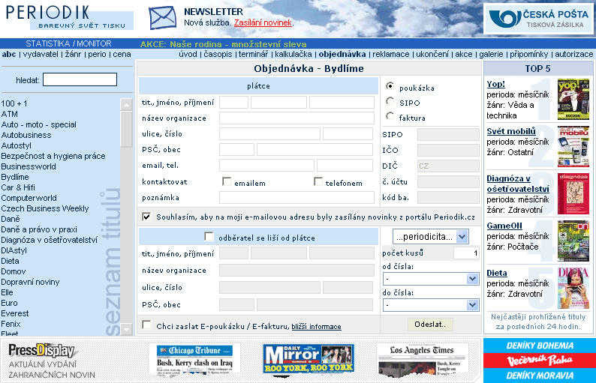This screenshot has height=383, width=596.
Task: Select the faktura payment radio button
Action: tap(390, 117)
